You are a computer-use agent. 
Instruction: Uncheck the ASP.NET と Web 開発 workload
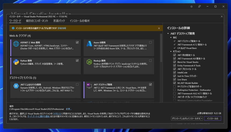click(x=77, y=42)
